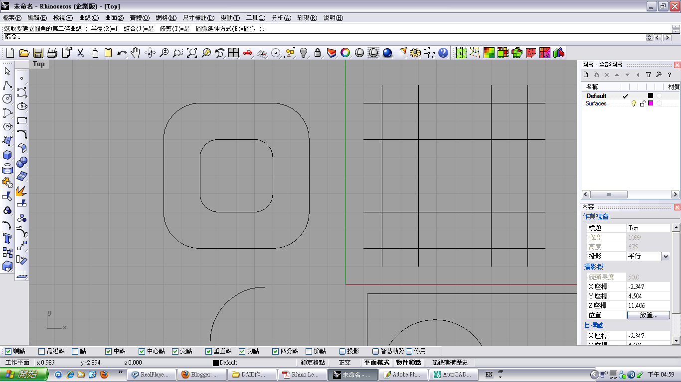The image size is (681, 382).
Task: Save the model with the floppy disk icon
Action: pyautogui.click(x=38, y=52)
